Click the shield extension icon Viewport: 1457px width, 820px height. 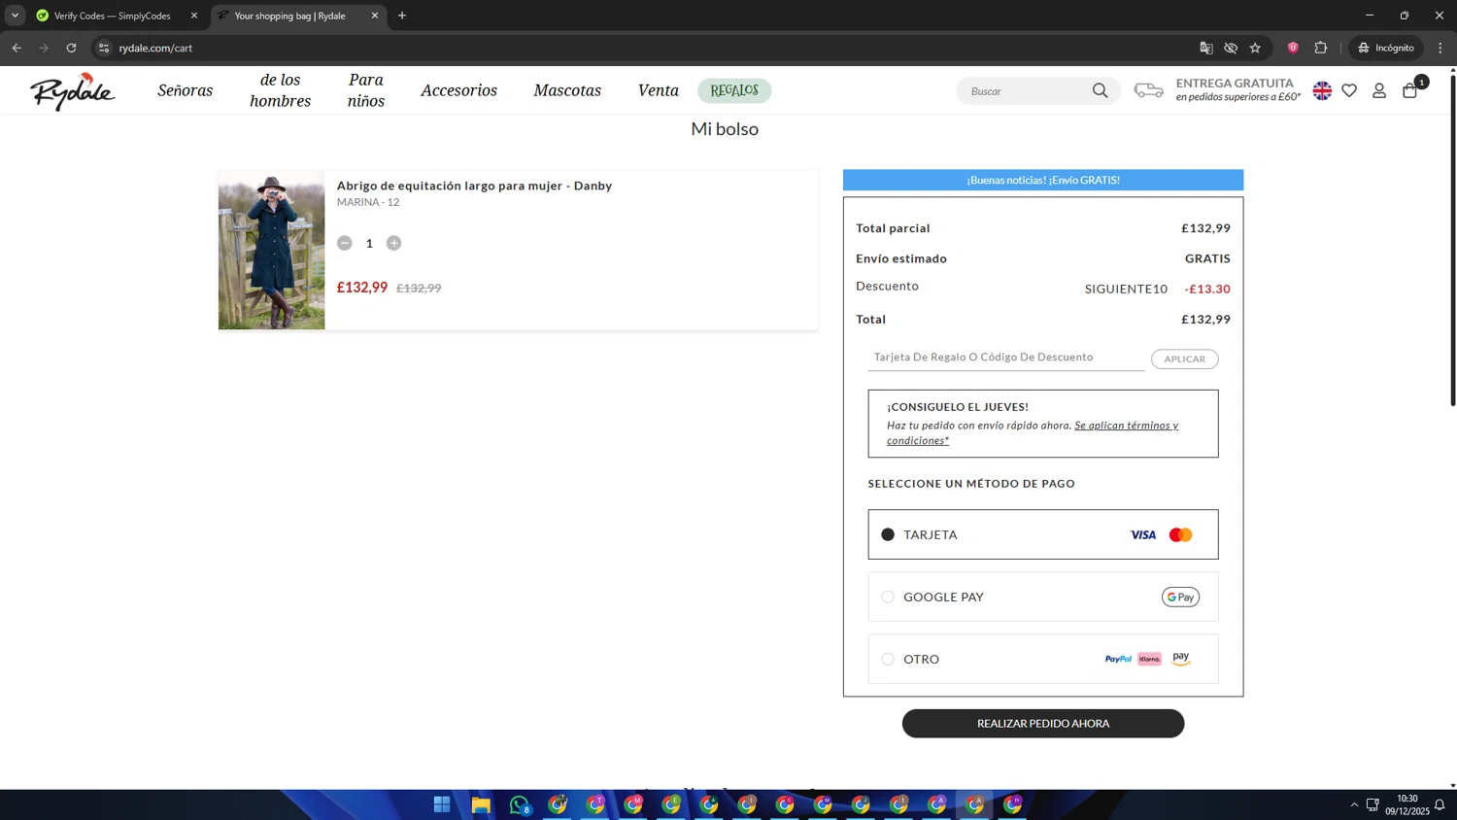(x=1293, y=48)
